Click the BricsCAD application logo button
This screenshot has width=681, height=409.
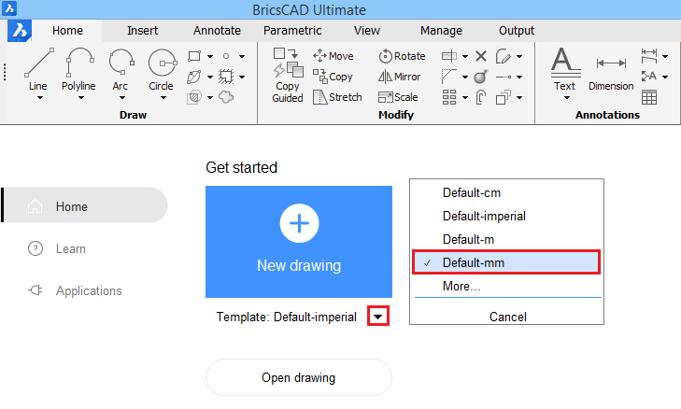click(x=20, y=31)
